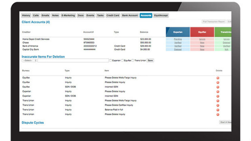Select the Equifax bureau option

click(122, 60)
